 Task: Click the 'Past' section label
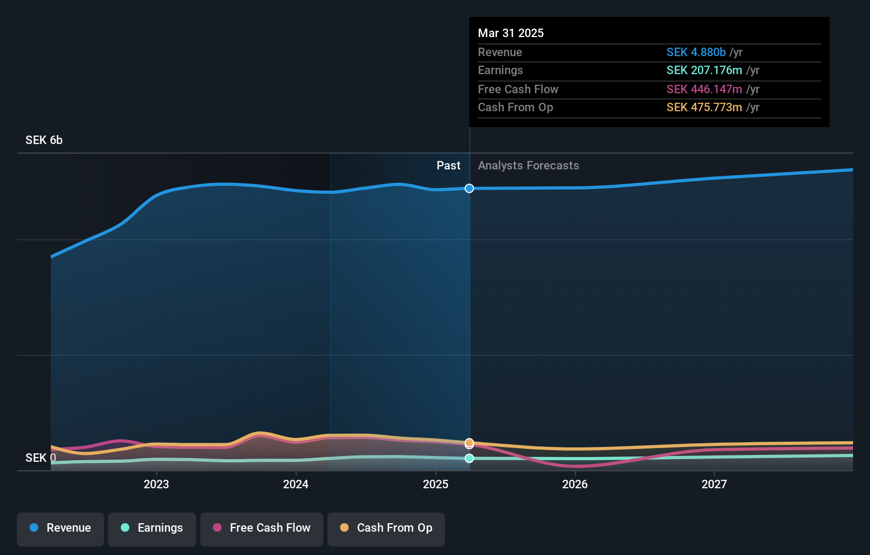point(448,165)
